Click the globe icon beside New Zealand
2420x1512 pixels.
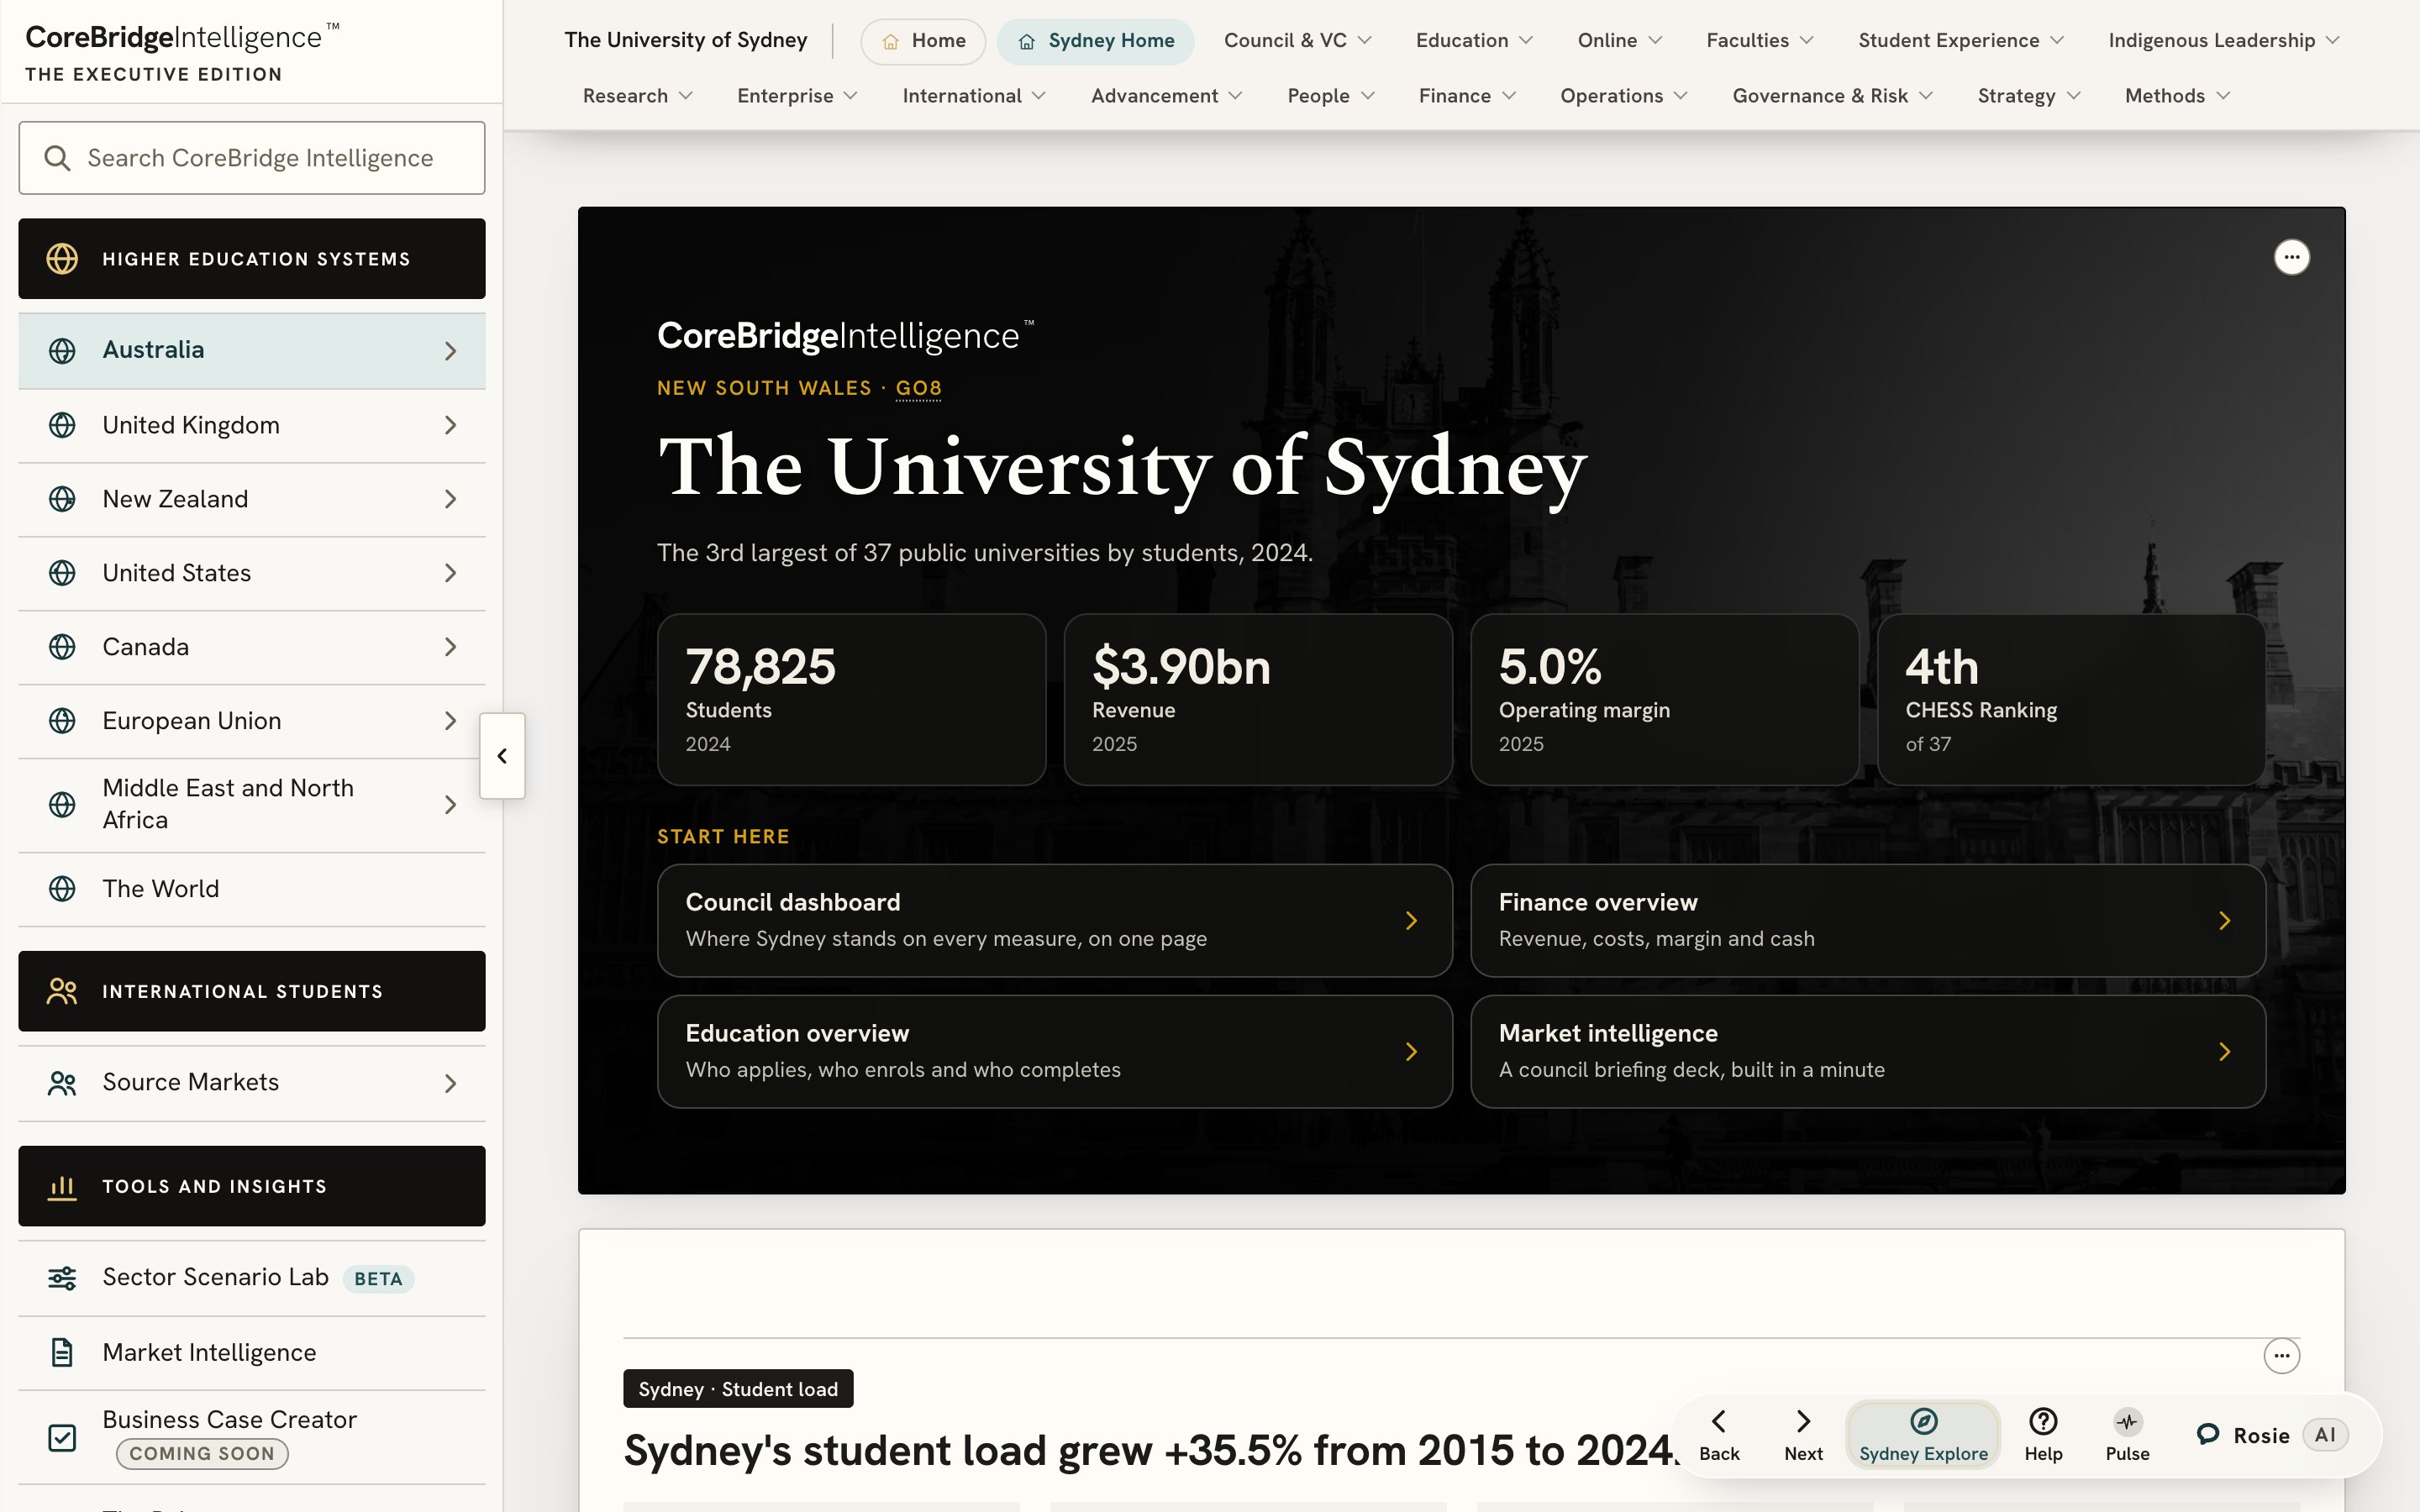point(62,499)
